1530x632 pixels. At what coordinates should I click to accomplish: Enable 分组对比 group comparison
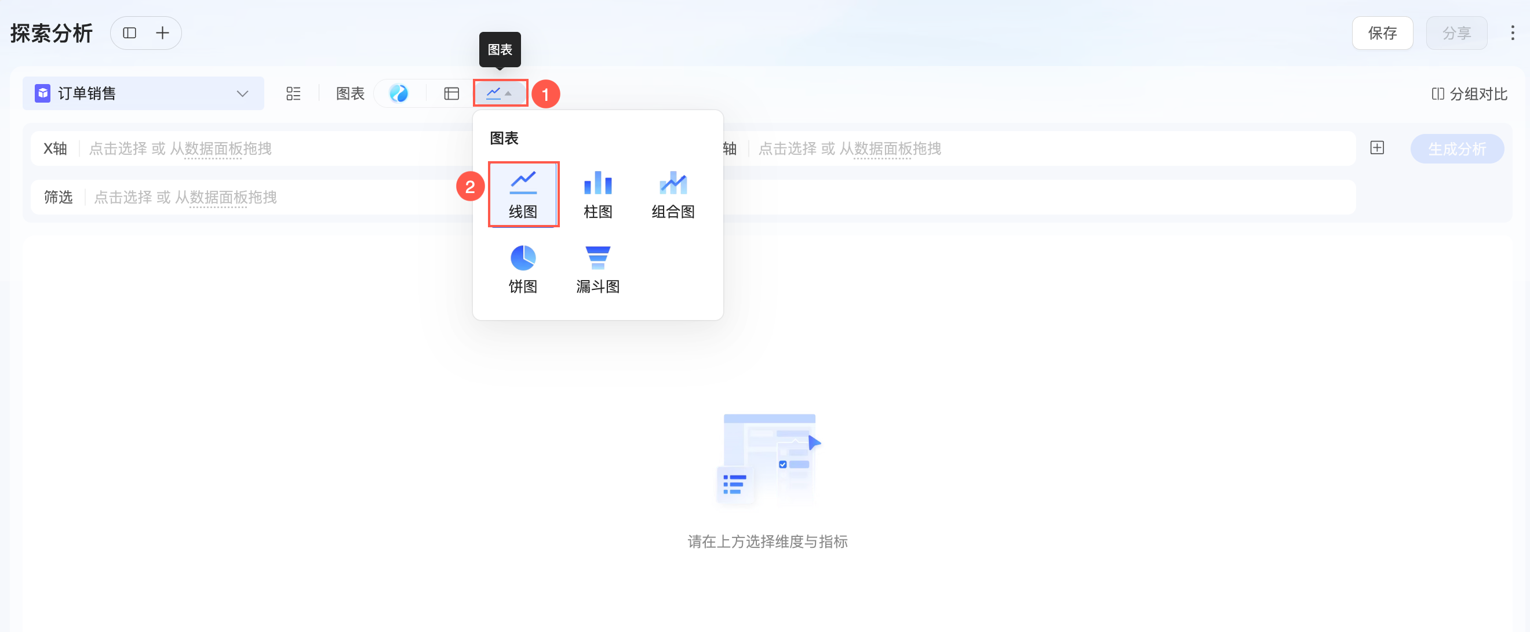pos(1469,94)
